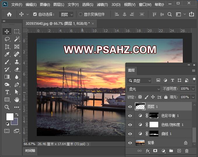Screen dimensions: 198x157
Task: Open the Auto-Select 图层 dropdown
Action: [x=66, y=15]
